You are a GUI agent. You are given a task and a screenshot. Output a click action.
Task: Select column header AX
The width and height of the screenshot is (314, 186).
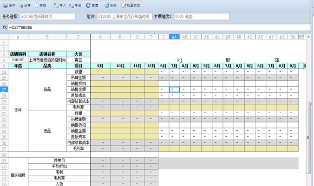(261, 37)
